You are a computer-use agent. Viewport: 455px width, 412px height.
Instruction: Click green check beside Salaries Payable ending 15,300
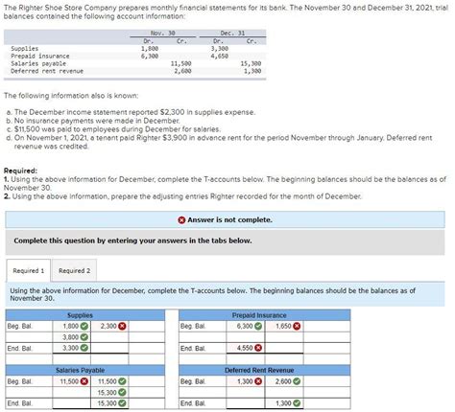coord(122,403)
